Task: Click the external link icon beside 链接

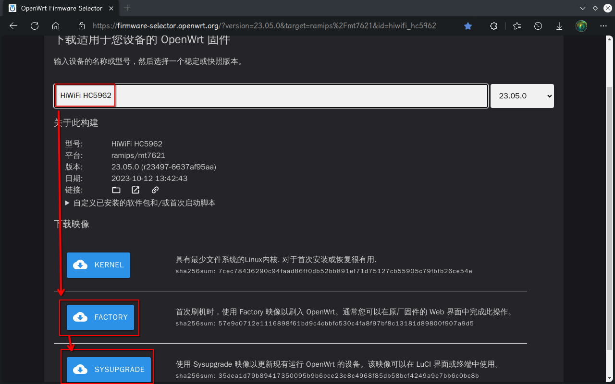Action: [x=135, y=190]
